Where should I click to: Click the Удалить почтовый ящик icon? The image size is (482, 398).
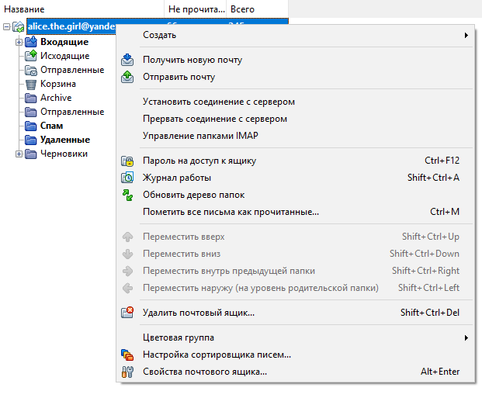point(128,313)
